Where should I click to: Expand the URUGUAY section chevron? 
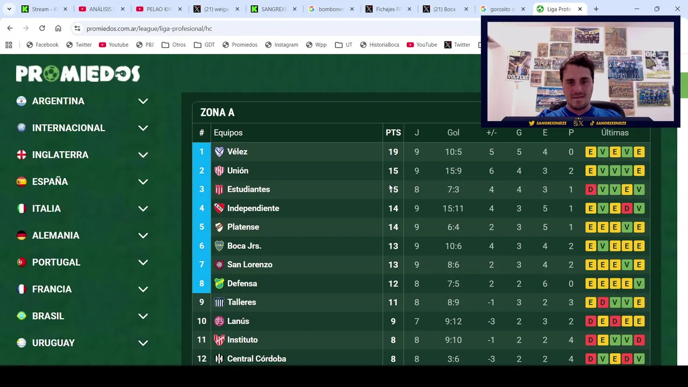(x=143, y=343)
